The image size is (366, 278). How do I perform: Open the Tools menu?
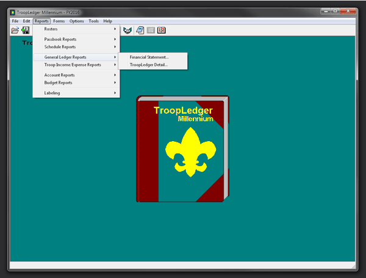[x=93, y=21]
